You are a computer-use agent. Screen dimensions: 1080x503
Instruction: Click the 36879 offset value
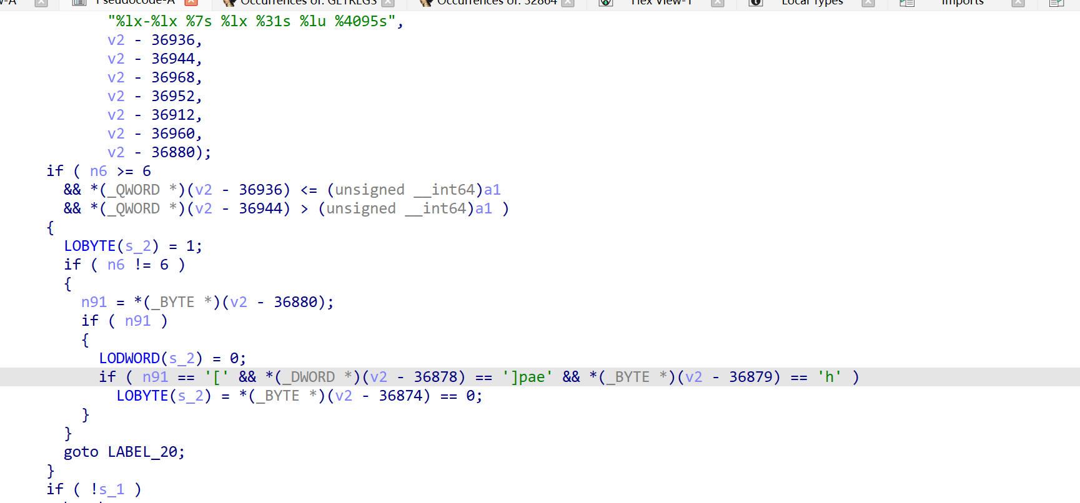[x=751, y=377]
